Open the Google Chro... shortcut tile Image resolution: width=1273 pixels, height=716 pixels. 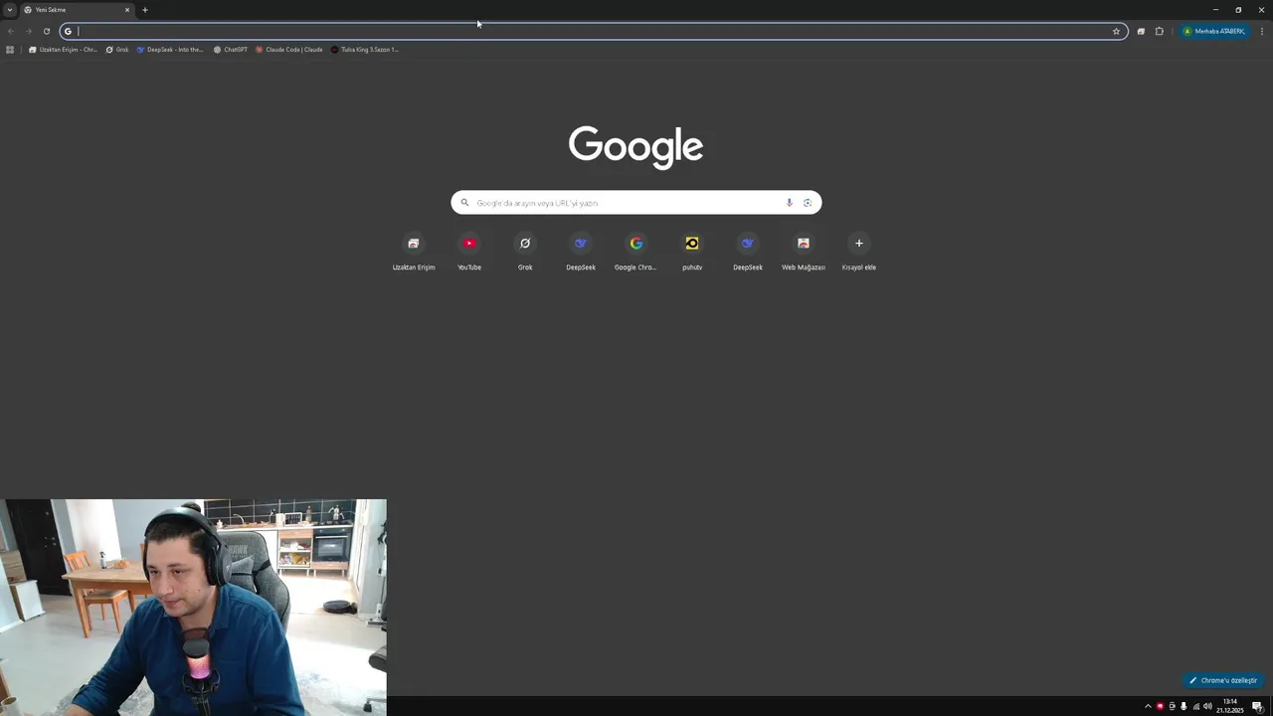coord(636,252)
